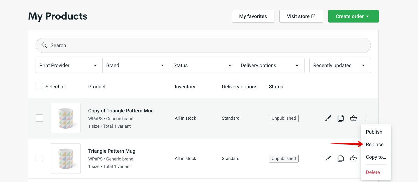Open Triangle Pattern Mug product thumbnail
Screen dimensions: 418x182
(x=66, y=158)
